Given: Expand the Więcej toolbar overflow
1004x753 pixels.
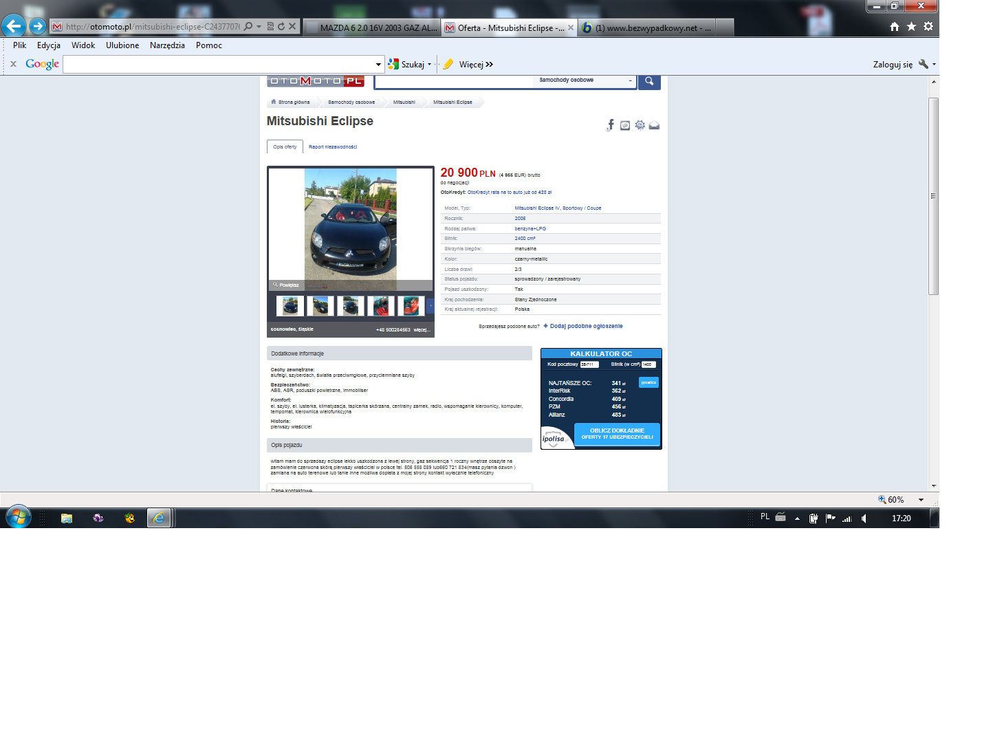Looking at the screenshot, I should pos(477,64).
